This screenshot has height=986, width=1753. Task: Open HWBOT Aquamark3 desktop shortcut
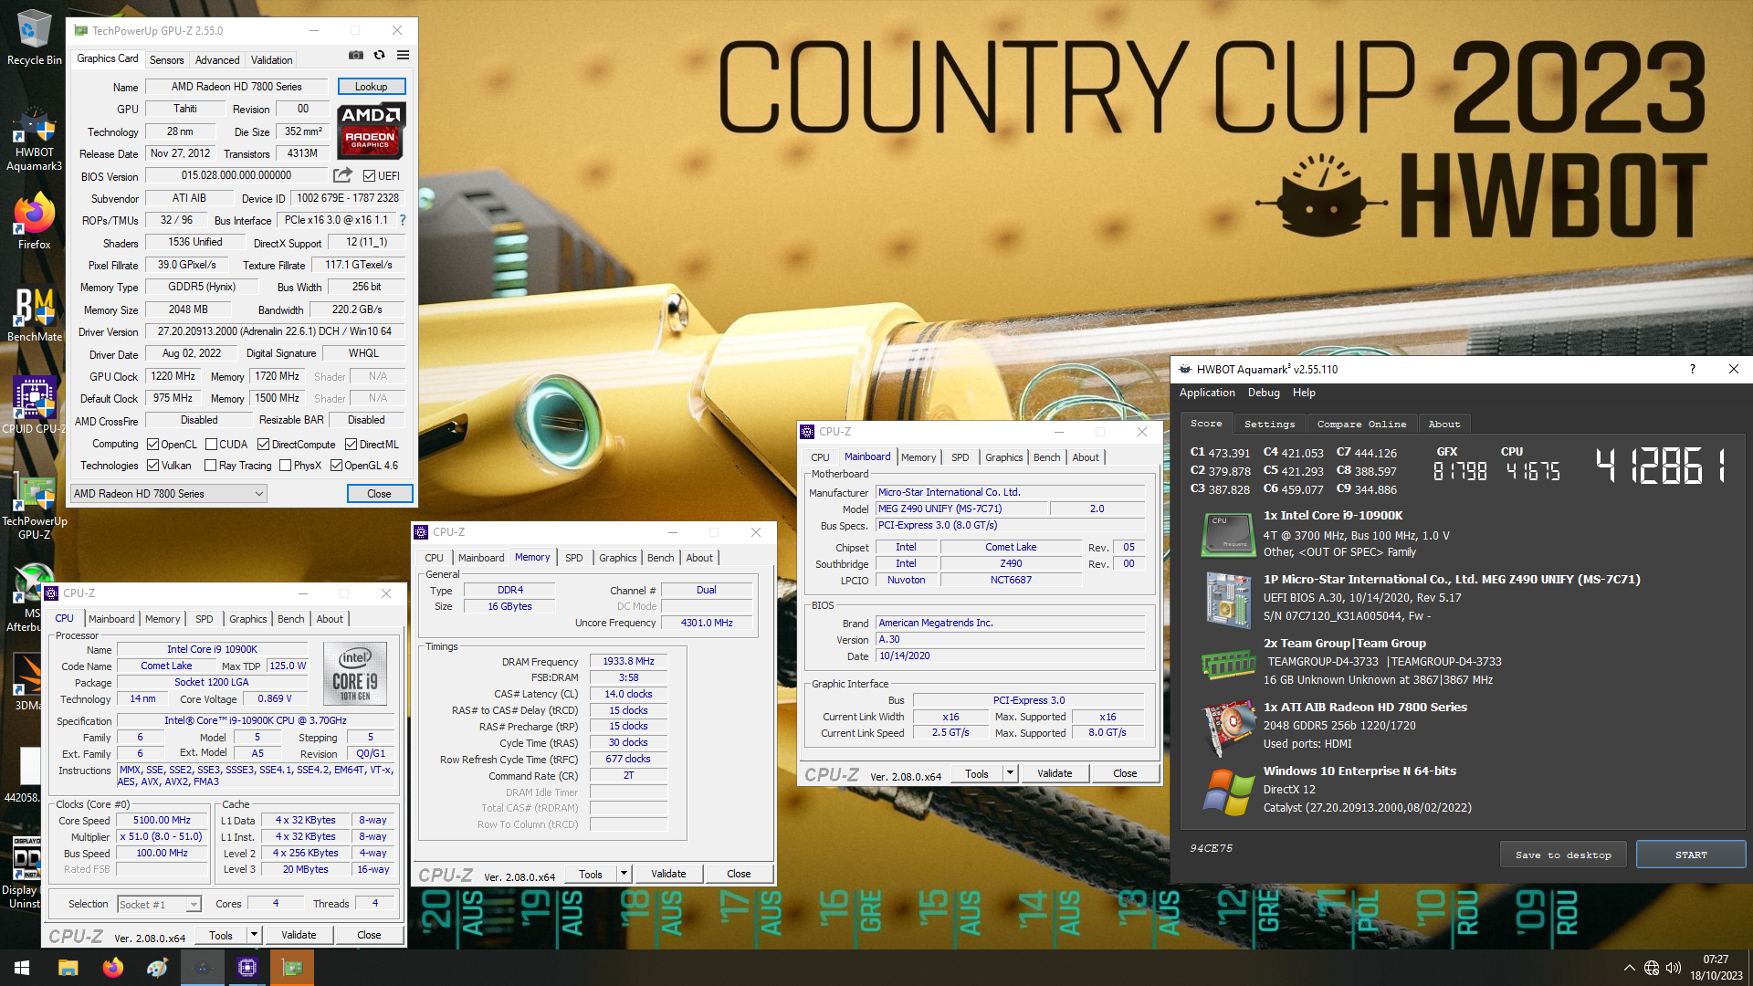(34, 140)
